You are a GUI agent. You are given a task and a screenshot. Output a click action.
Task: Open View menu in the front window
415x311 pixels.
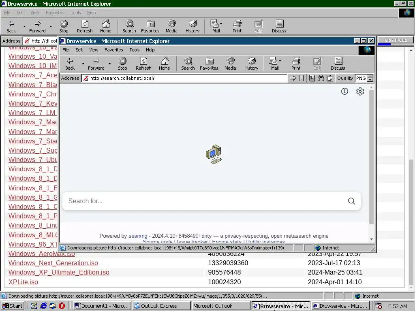click(x=94, y=50)
